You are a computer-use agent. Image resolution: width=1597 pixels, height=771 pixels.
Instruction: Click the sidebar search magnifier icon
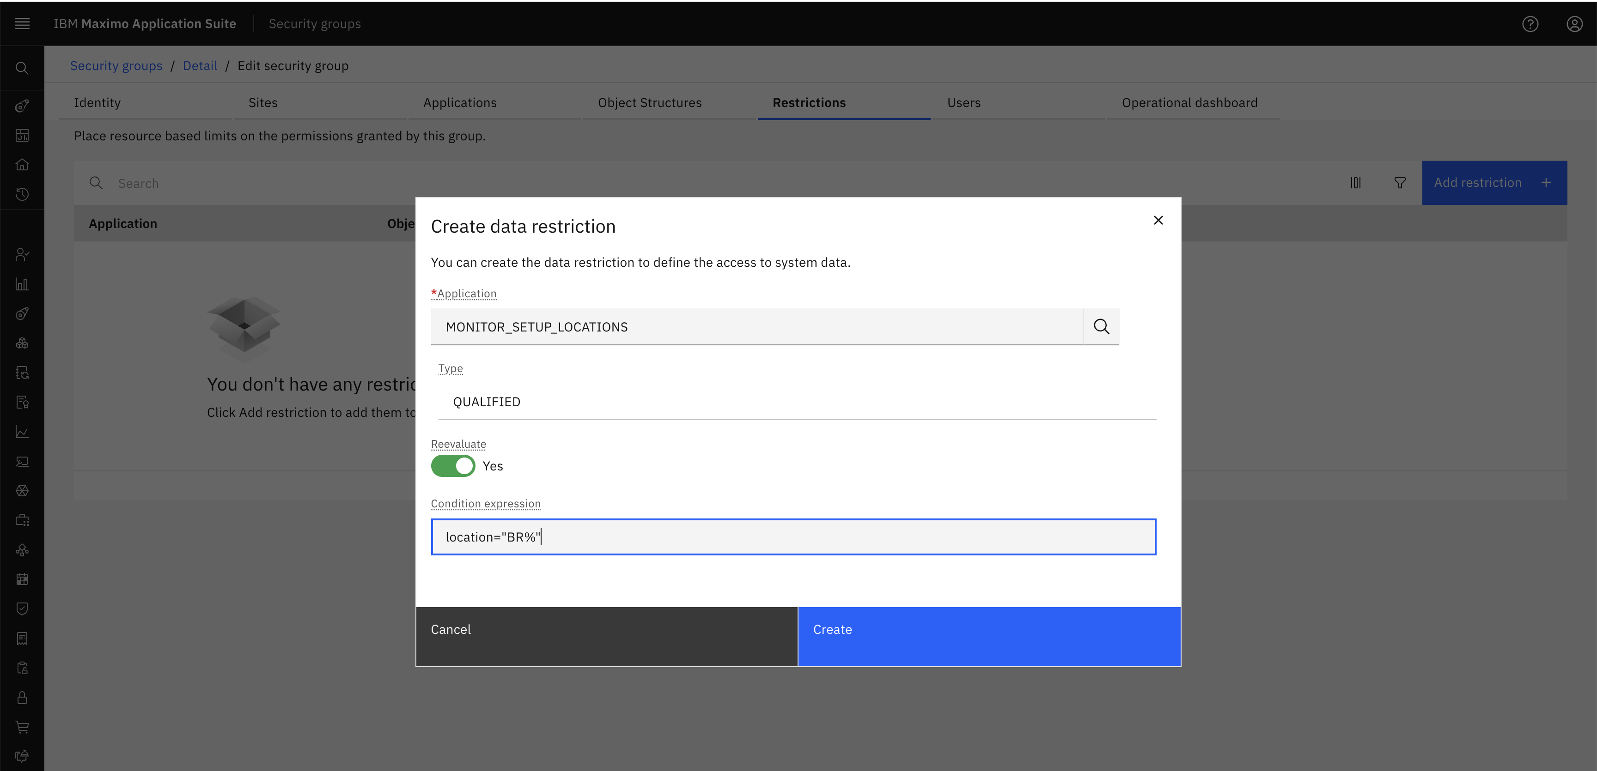[x=22, y=68]
